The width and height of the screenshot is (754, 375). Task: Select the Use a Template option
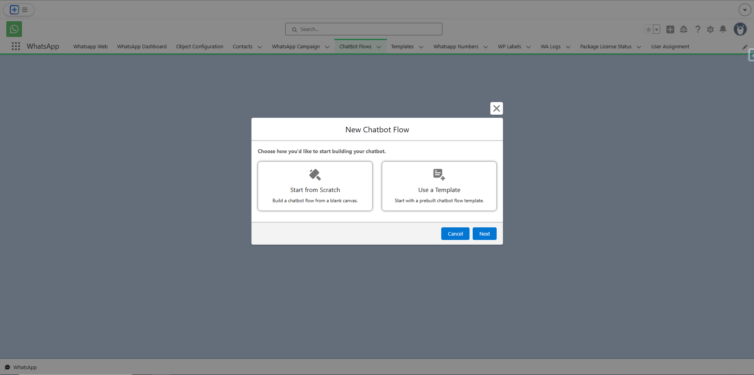[439, 186]
